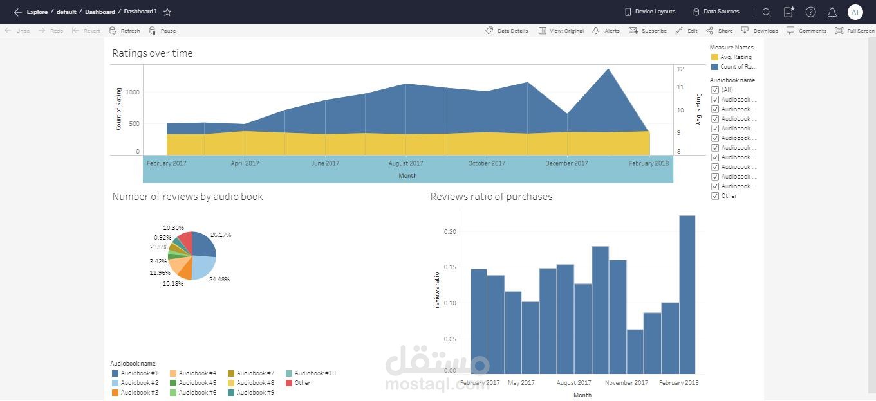Open the View: Original menu
This screenshot has height=401, width=876.
click(x=561, y=31)
